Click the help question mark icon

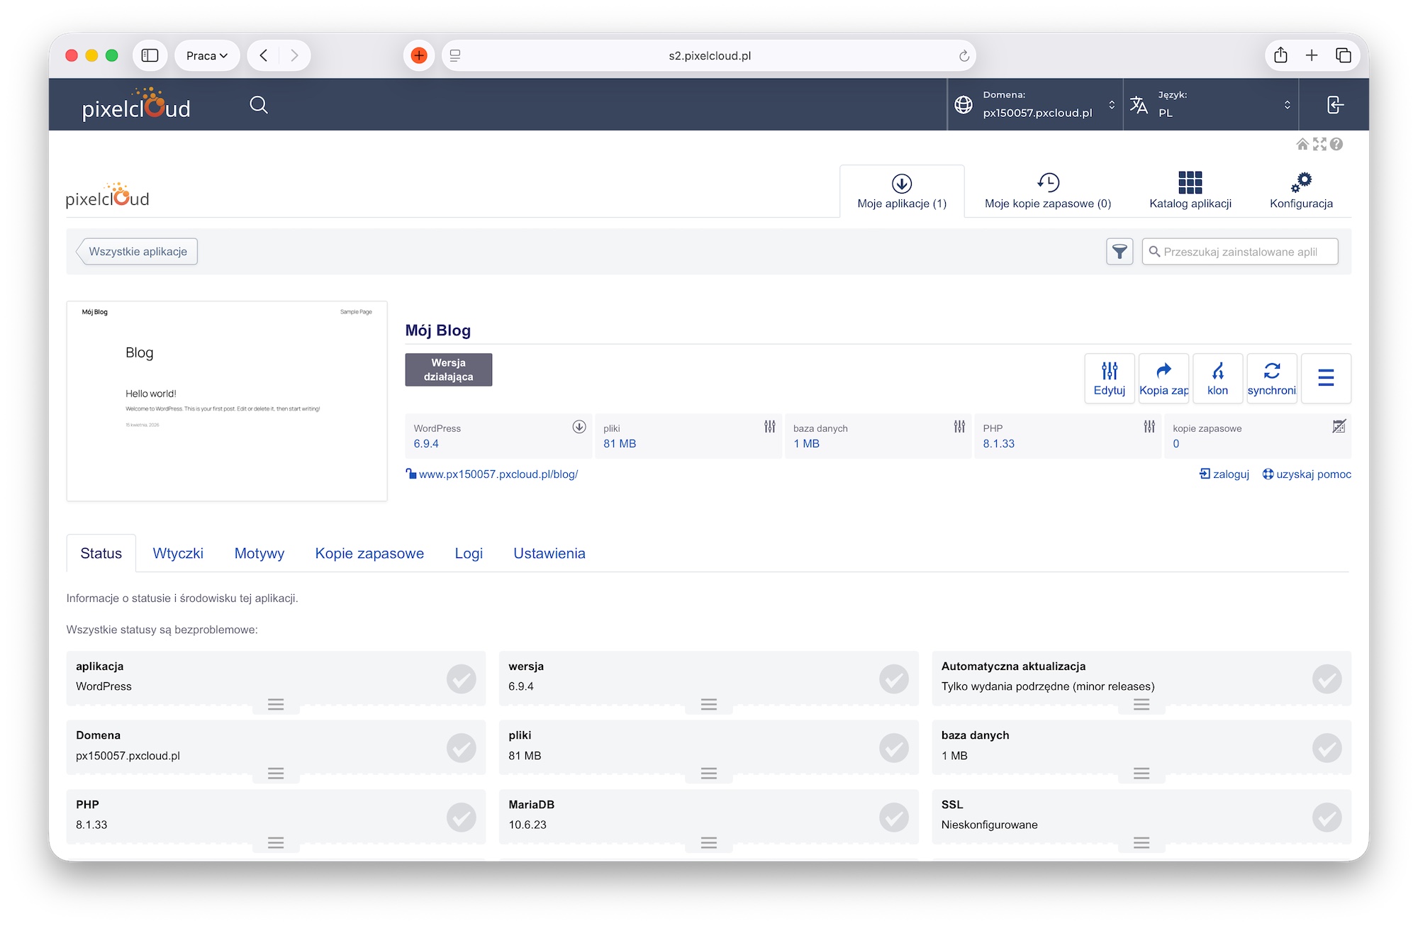1336,145
